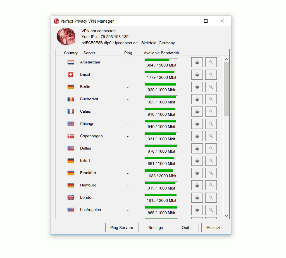286x258 pixels.
Task: Connect to Berlin server via plug icon
Action: (197, 87)
